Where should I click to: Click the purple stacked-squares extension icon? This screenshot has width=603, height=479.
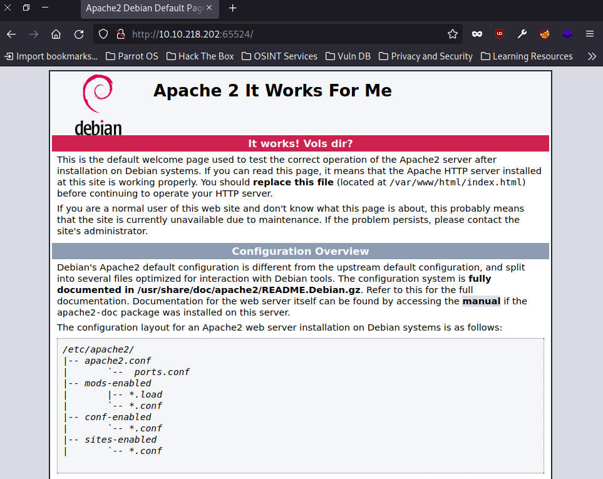pos(567,34)
